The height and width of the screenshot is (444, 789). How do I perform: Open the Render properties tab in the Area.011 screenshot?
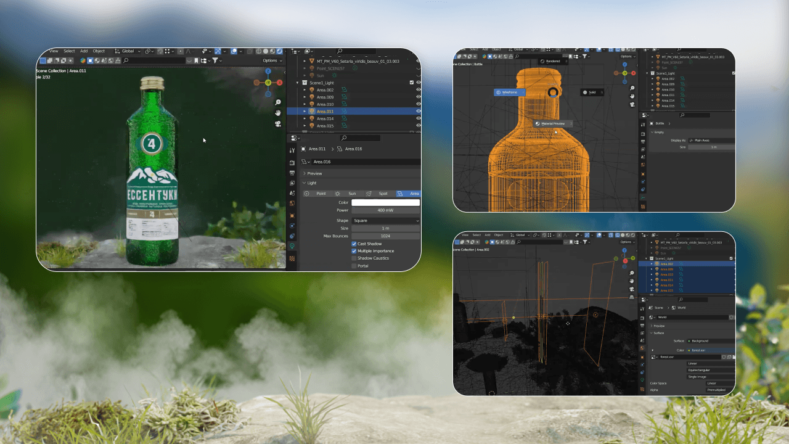click(x=292, y=162)
